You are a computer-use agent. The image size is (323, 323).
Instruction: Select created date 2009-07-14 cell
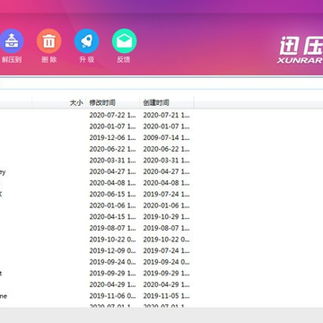pyautogui.click(x=166, y=138)
